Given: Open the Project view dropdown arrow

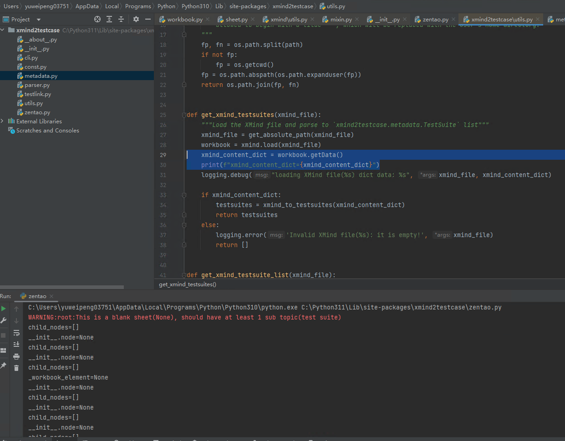Looking at the screenshot, I should click(39, 20).
